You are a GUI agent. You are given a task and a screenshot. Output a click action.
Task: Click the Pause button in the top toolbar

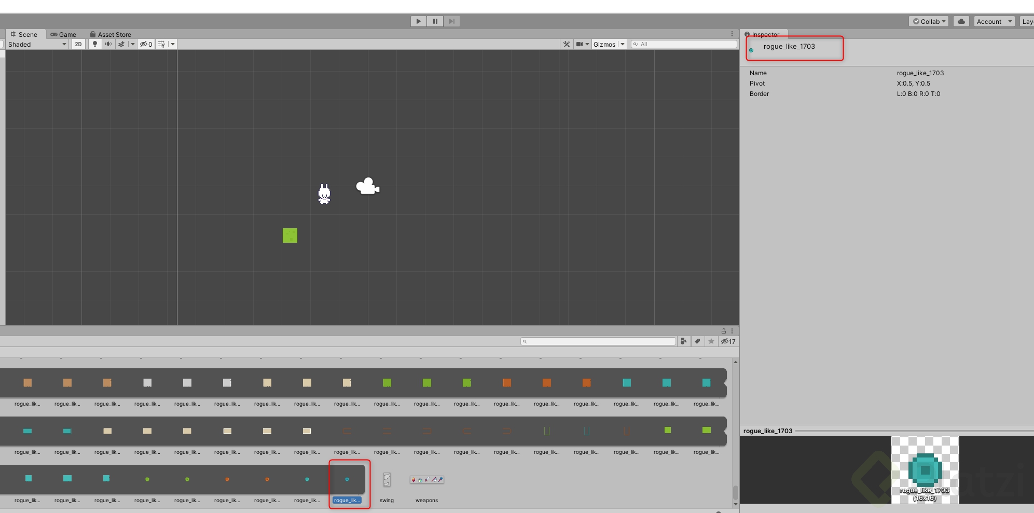click(x=435, y=21)
